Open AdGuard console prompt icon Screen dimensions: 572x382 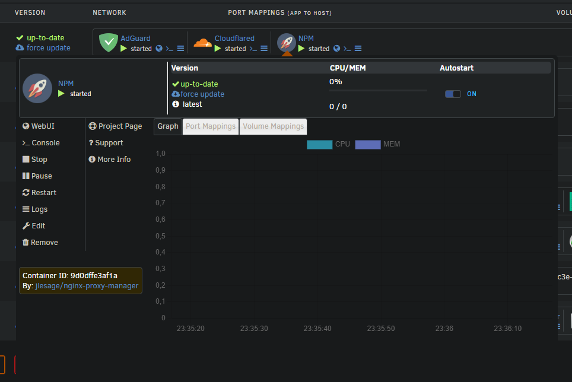170,49
